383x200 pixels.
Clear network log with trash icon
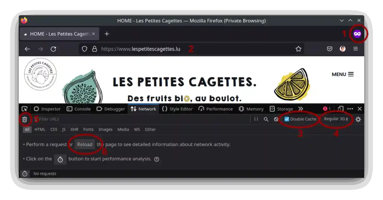pos(24,119)
